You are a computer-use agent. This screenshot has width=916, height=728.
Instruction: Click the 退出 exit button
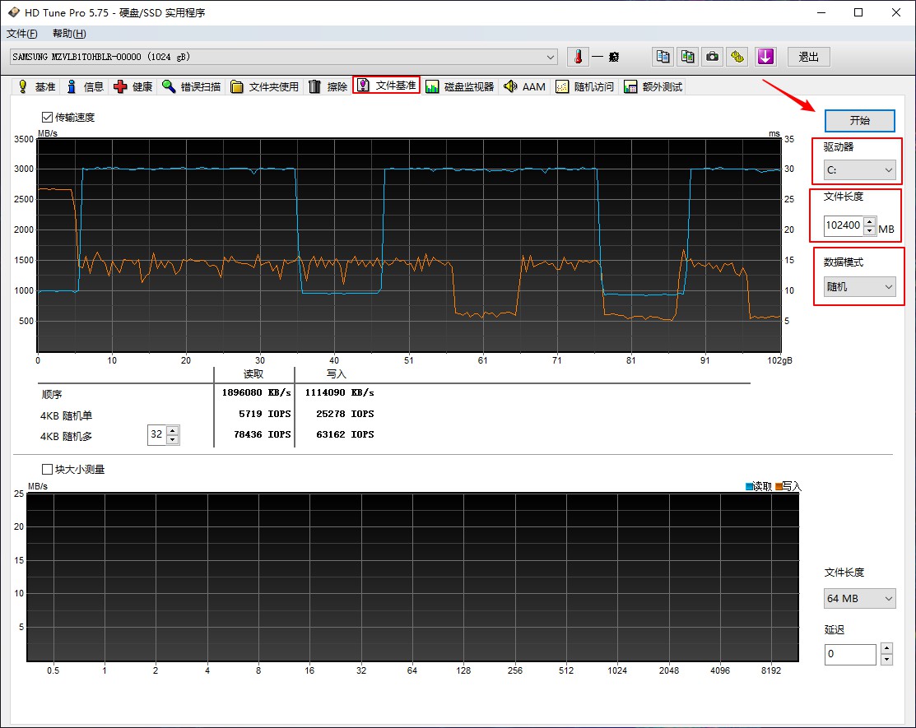pos(808,57)
